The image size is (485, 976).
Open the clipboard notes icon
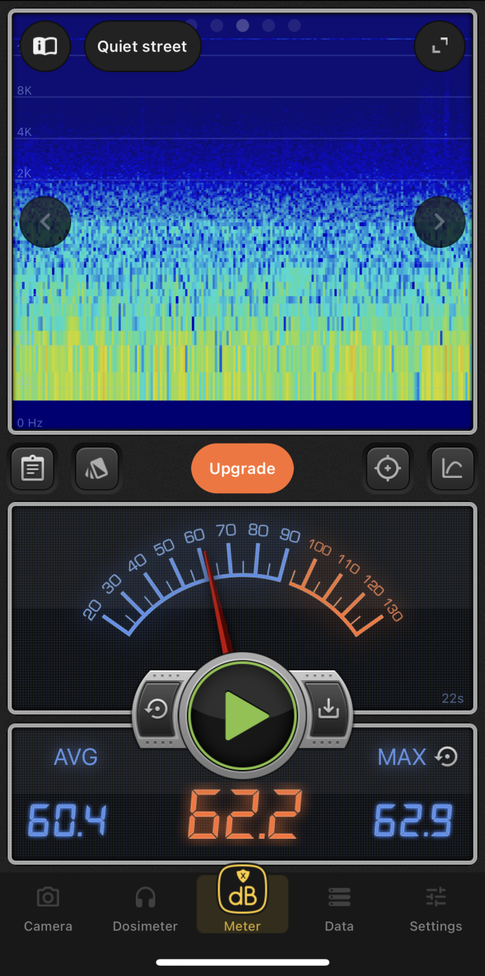pos(32,469)
